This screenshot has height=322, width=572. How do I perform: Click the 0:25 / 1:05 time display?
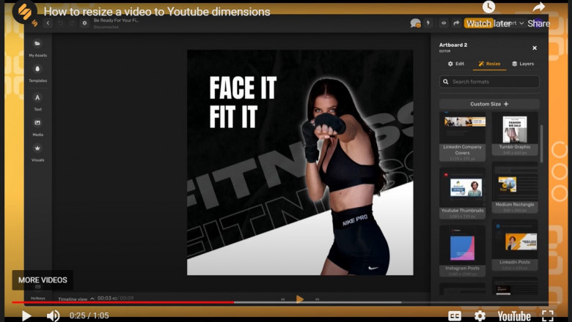(89, 315)
